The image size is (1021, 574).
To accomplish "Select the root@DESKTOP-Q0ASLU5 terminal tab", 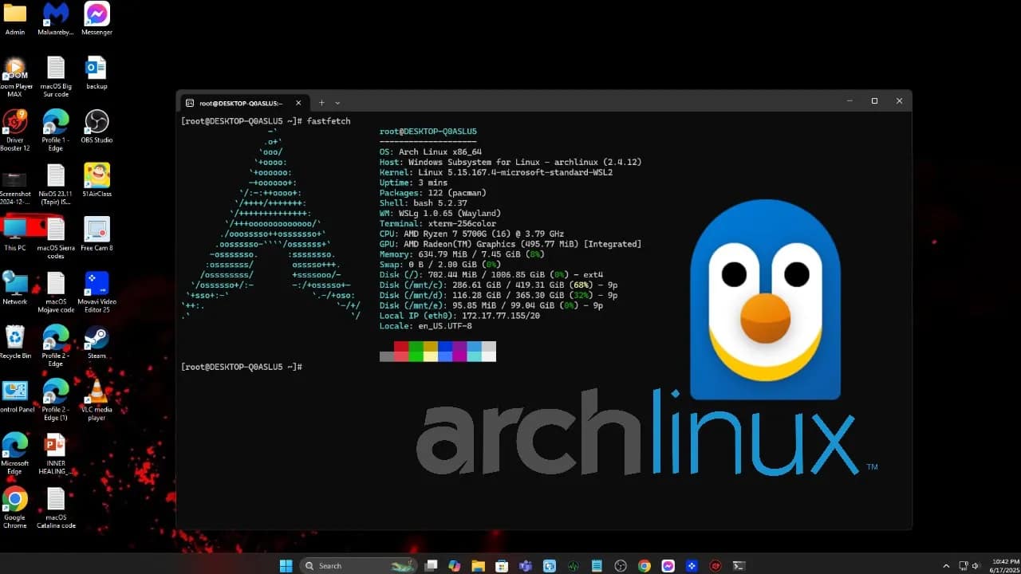I will (239, 102).
